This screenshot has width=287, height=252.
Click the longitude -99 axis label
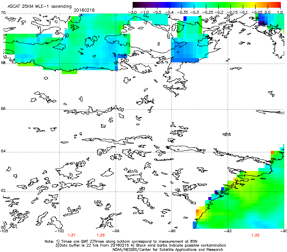tap(116, 231)
